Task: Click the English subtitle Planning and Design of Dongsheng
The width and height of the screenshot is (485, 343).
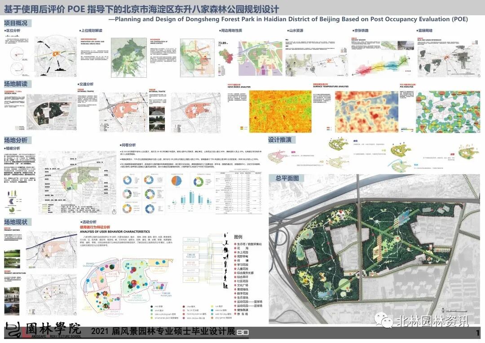Action: [x=289, y=19]
